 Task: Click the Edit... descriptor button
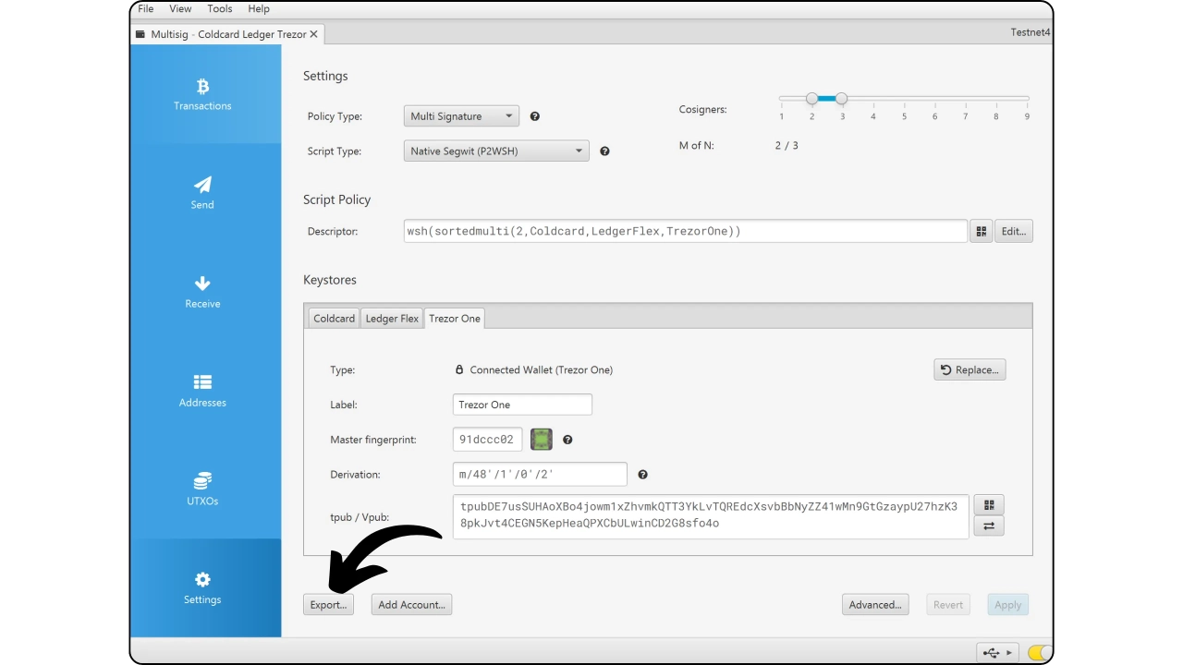[1014, 231]
